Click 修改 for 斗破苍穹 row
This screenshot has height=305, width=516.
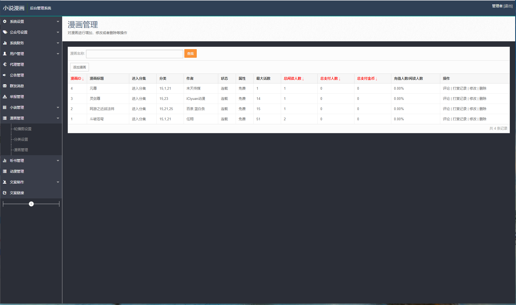coord(473,119)
